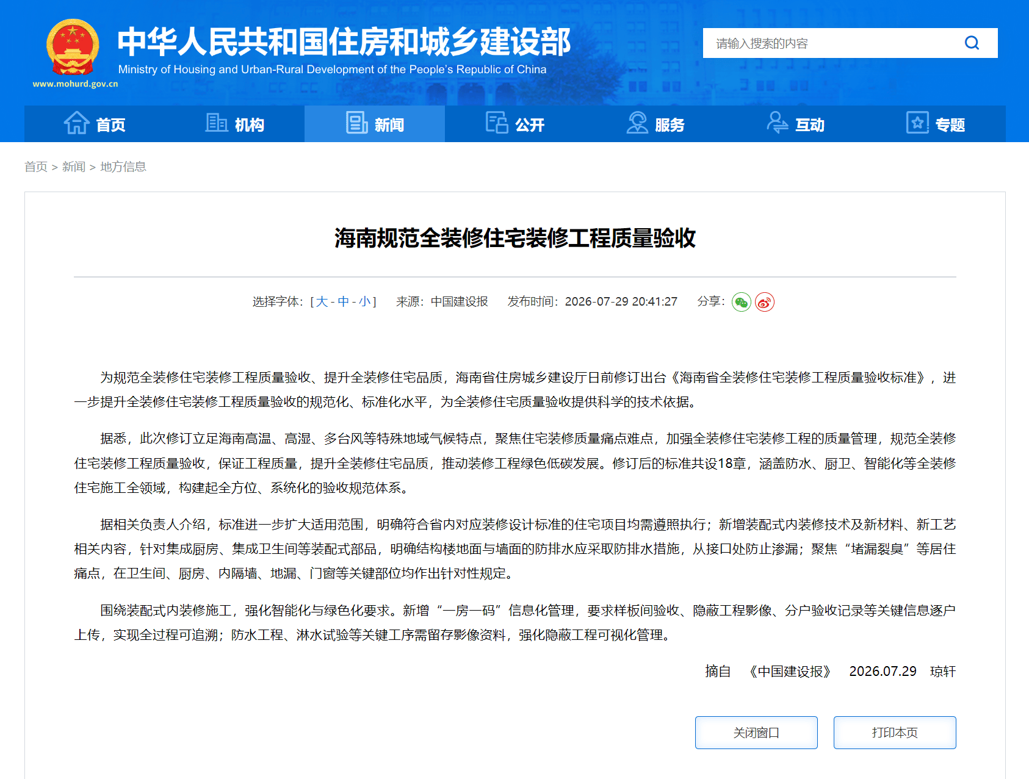Open the 互动 navigation item
Image resolution: width=1029 pixels, height=779 pixels.
[x=795, y=124]
